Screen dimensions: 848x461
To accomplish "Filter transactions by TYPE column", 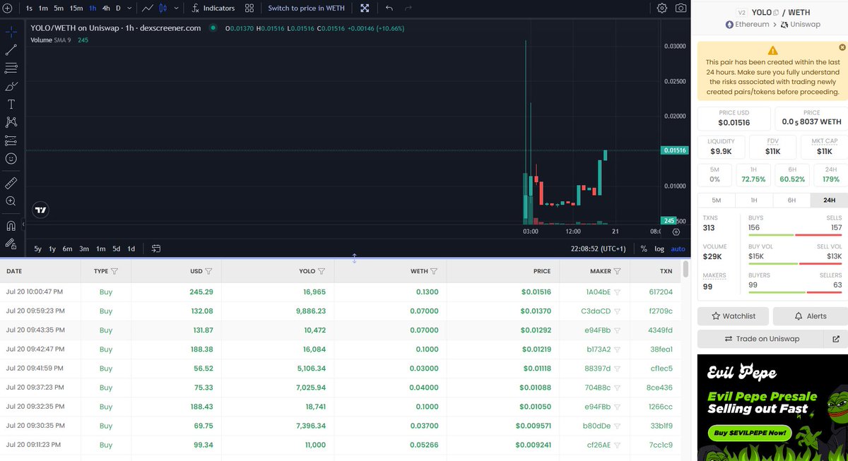I will click(x=114, y=271).
